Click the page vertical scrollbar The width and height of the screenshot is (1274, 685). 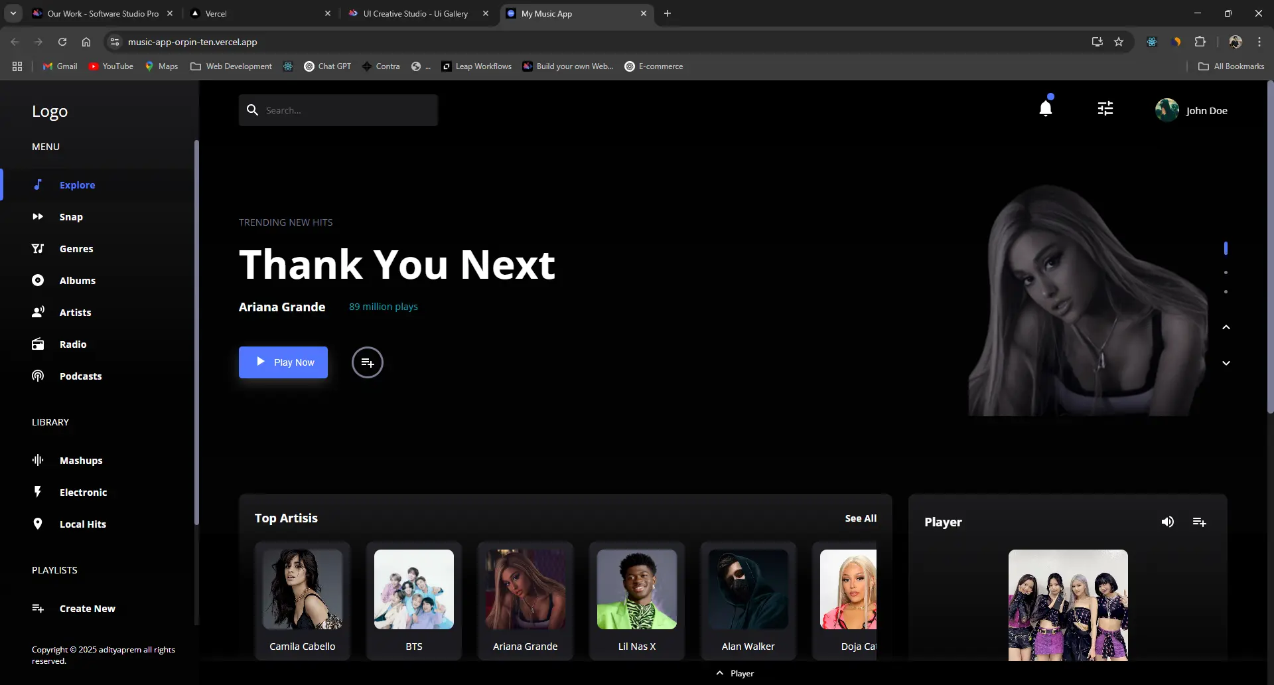click(1270, 247)
